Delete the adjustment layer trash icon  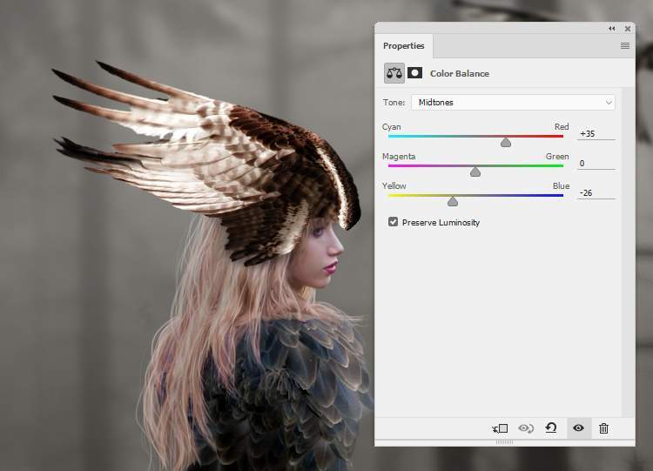(x=603, y=428)
